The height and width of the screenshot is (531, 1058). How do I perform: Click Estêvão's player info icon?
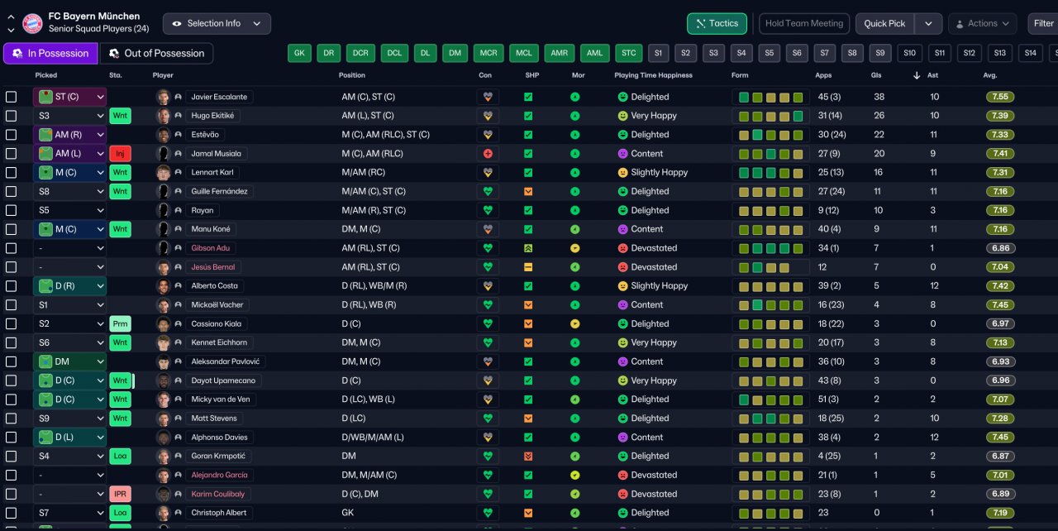(x=178, y=135)
